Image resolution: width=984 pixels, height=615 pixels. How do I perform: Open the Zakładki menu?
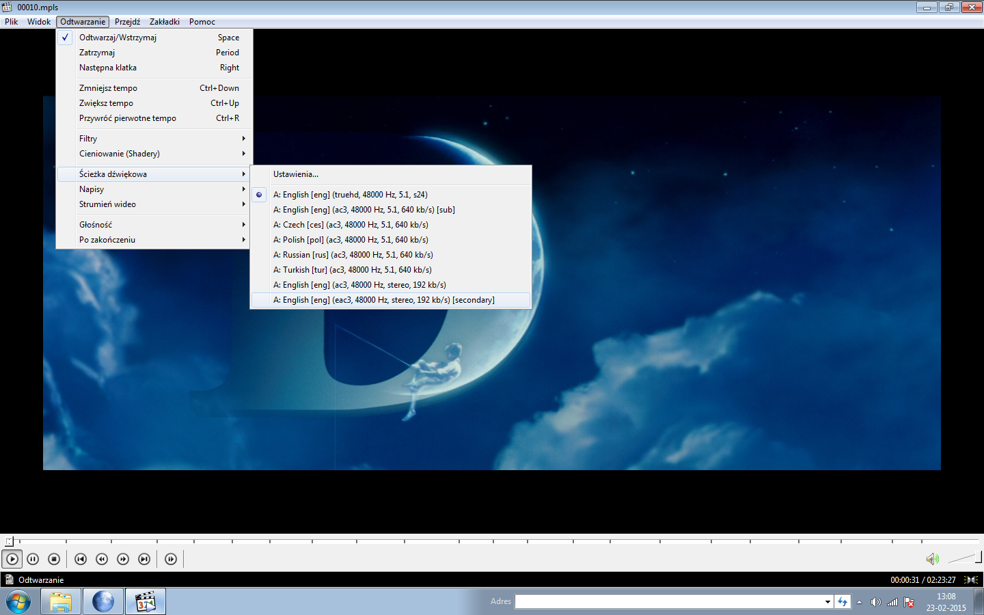(x=165, y=22)
